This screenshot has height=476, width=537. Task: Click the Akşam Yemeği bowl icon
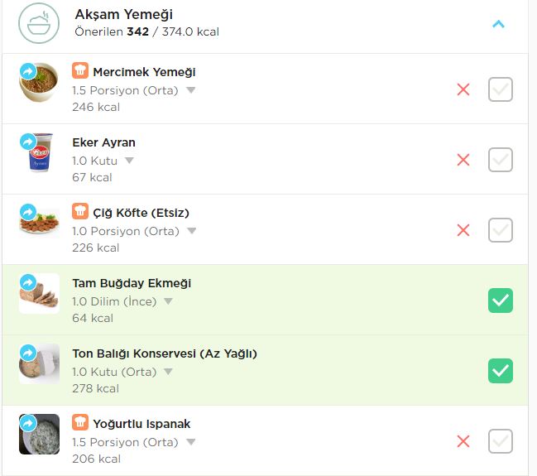[x=39, y=23]
